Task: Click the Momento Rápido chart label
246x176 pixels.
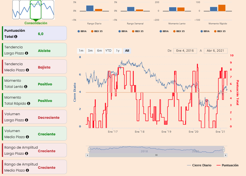Action: [x=218, y=23]
